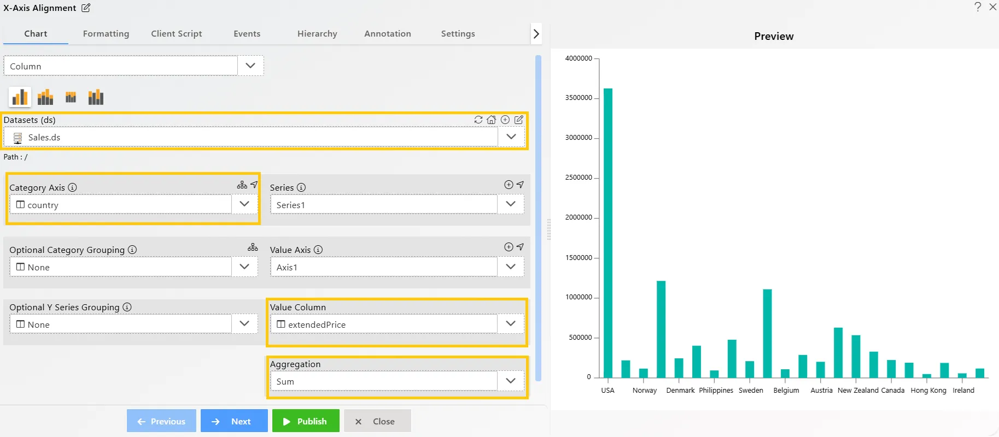Click the tall bar between Norway and Denmark
The width and height of the screenshot is (999, 437).
(x=661, y=329)
